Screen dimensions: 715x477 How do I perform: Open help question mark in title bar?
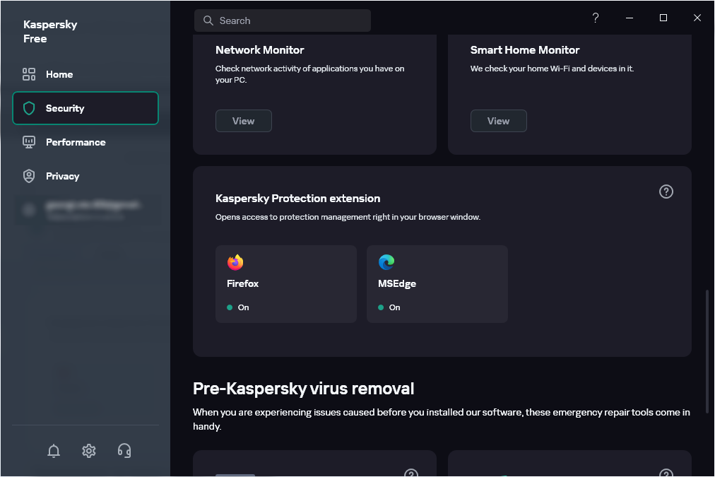(x=595, y=18)
